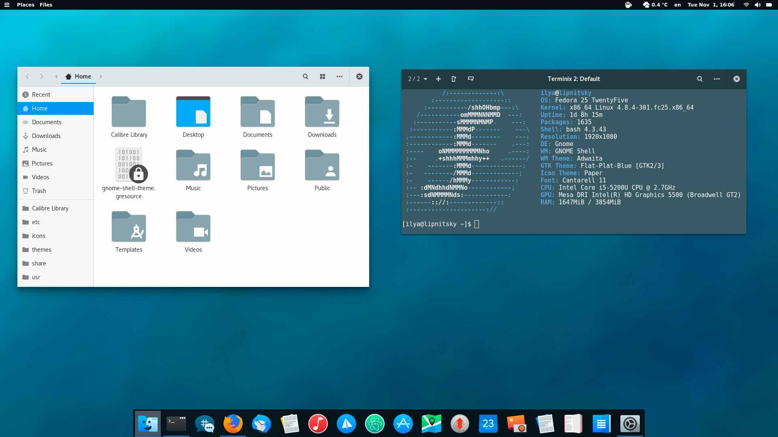Open the Templates folder thumbnail
The width and height of the screenshot is (778, 437).
129,227
